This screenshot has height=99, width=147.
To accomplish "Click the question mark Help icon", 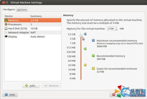I will point(6,95).
